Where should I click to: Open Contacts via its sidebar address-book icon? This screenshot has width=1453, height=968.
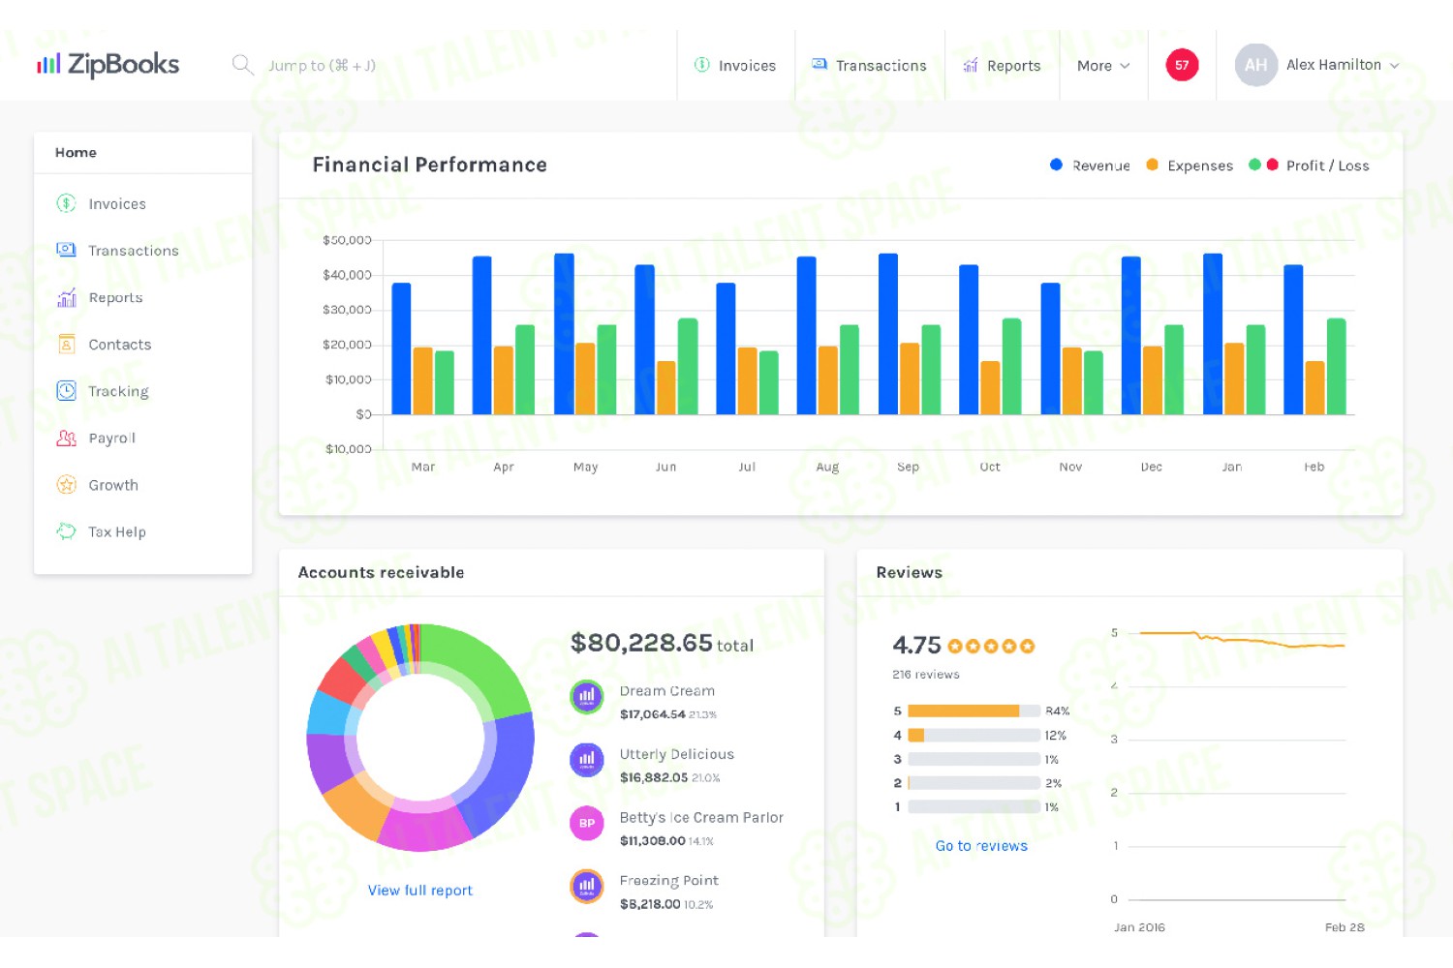[x=66, y=344]
